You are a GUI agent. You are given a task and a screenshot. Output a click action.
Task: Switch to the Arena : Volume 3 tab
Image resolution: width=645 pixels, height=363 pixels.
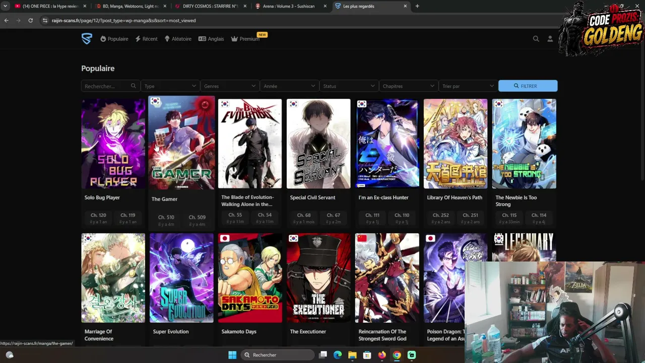(291, 6)
